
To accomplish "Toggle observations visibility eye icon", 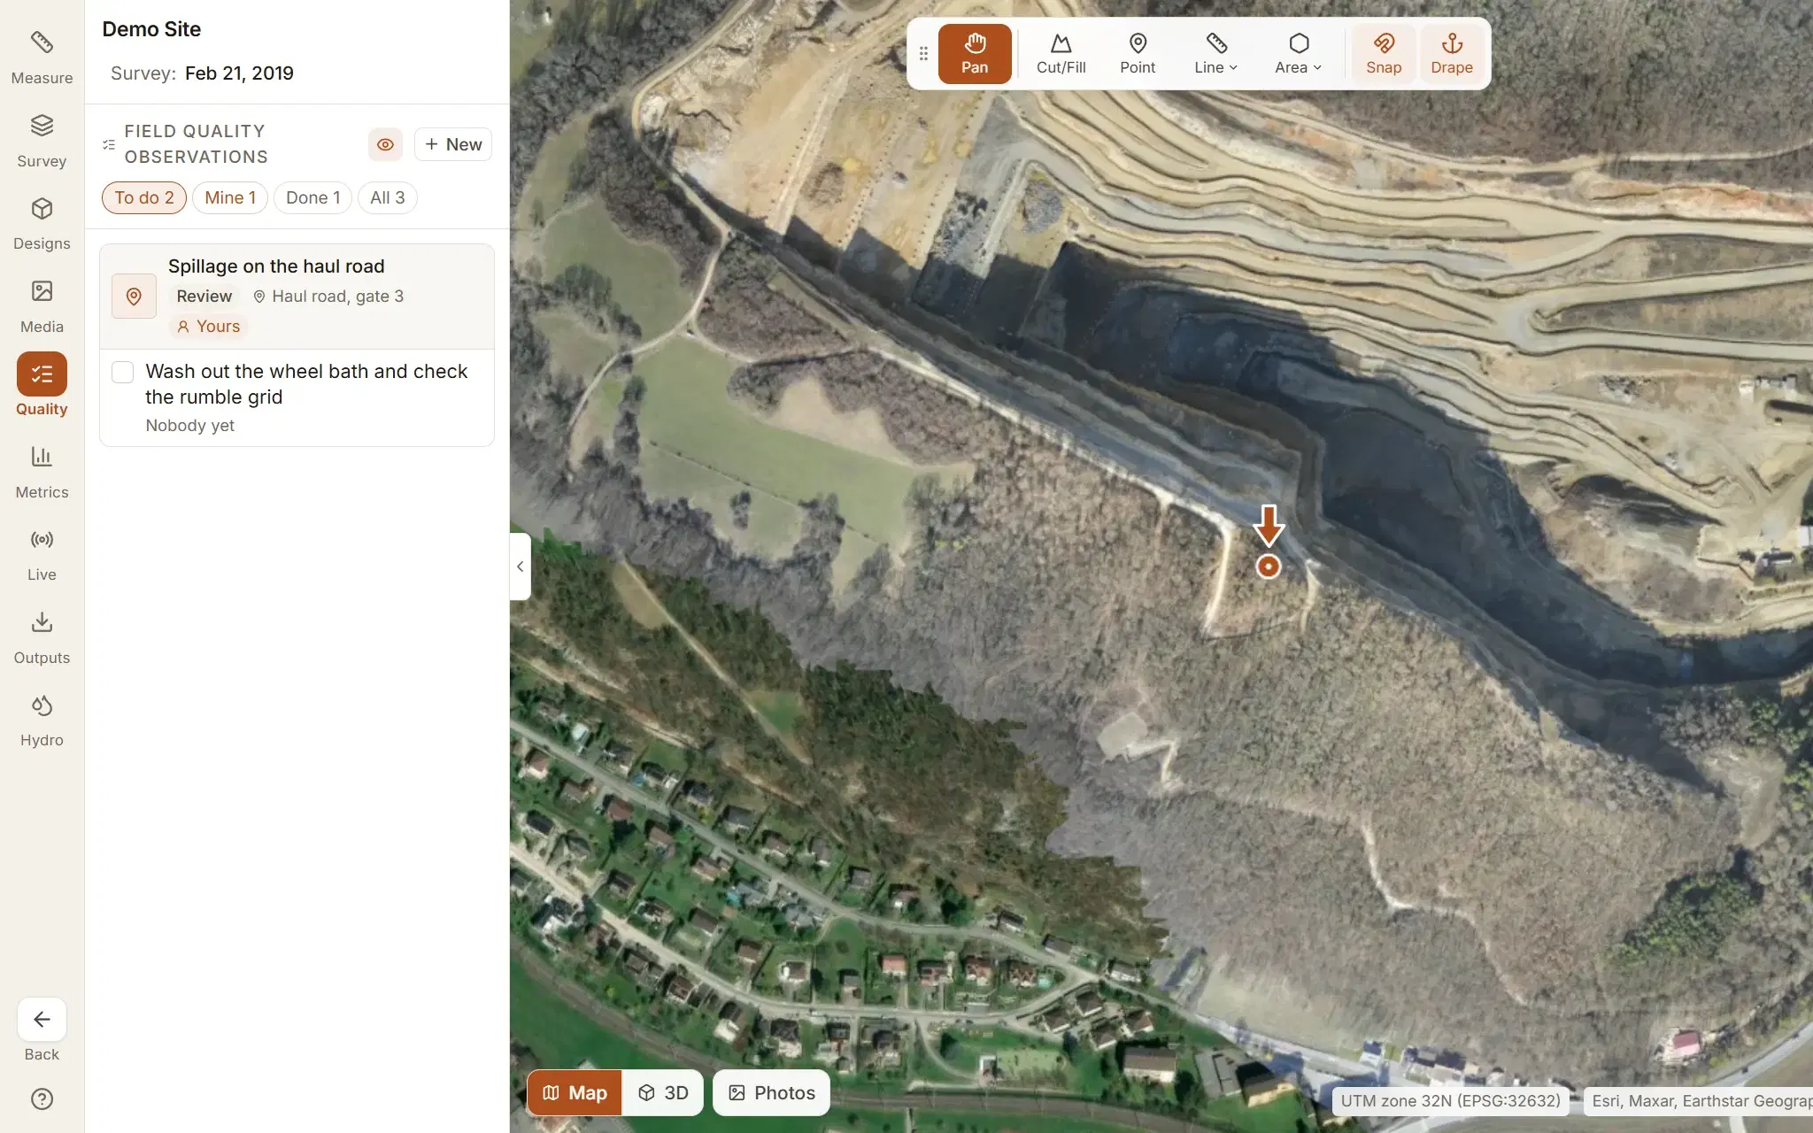I will (385, 144).
